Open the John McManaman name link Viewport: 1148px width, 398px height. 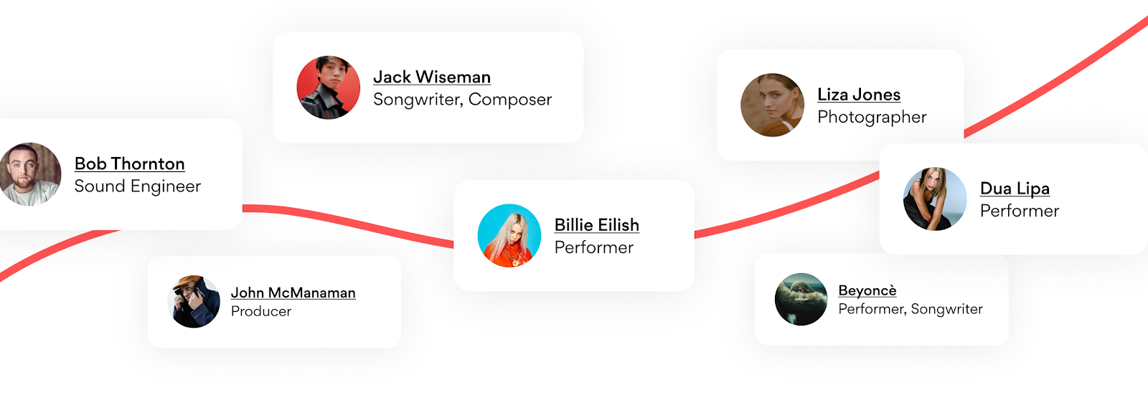point(293,293)
